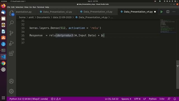
Task: Launch Thunderbird mail from the dock
Action: coord(3,12)
